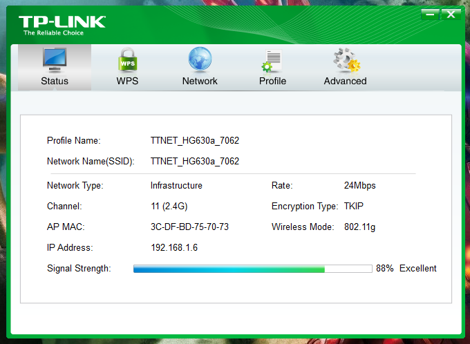Click the Channel: label

coord(64,206)
